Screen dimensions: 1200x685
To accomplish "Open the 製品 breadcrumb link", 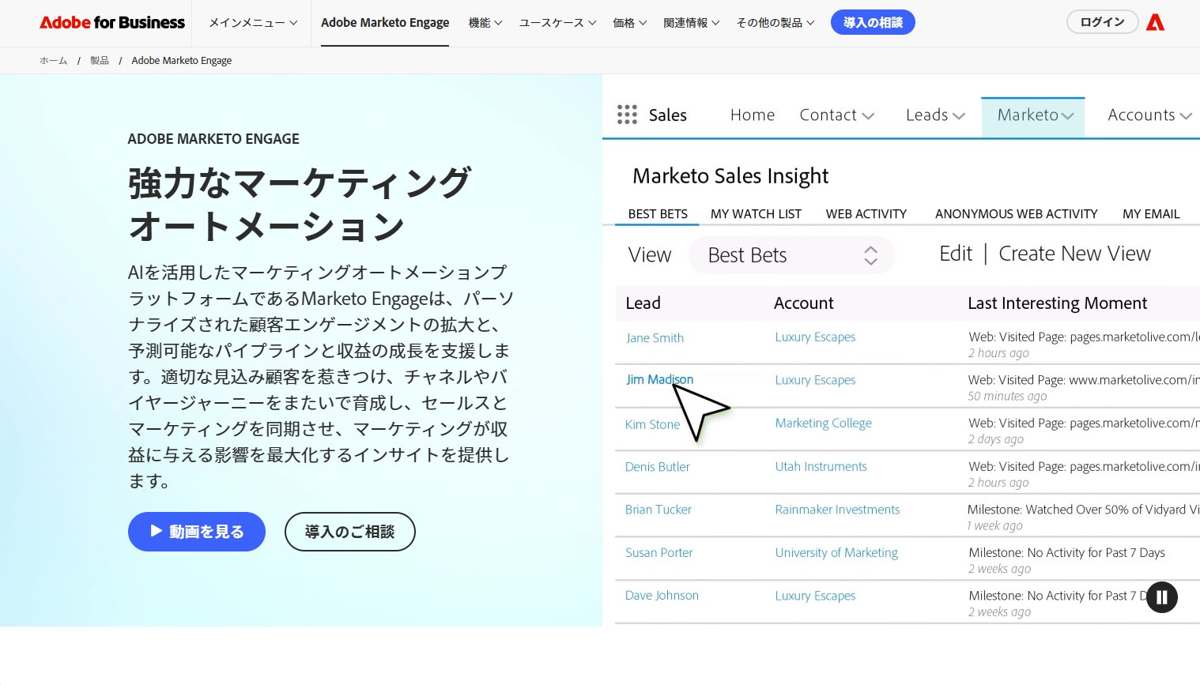I will pyautogui.click(x=100, y=61).
